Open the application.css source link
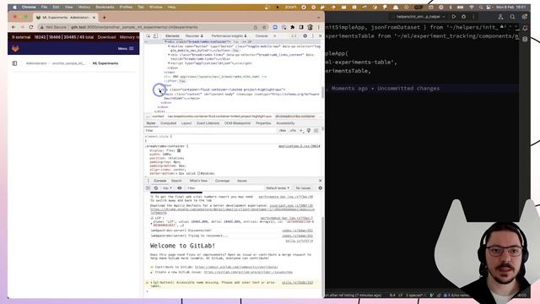540x304 pixels. 299,146
